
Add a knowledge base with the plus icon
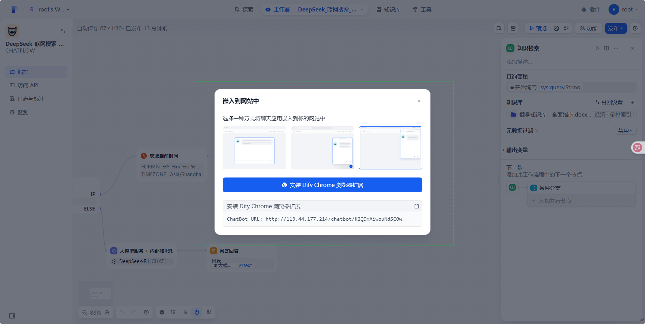click(633, 102)
